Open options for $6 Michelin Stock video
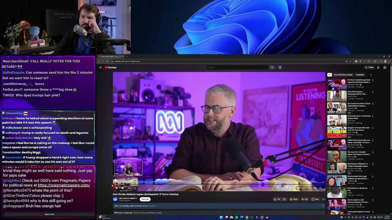392x220 pixels. [x=373, y=116]
